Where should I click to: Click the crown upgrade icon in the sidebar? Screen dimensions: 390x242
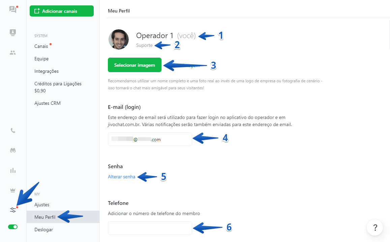[12, 190]
